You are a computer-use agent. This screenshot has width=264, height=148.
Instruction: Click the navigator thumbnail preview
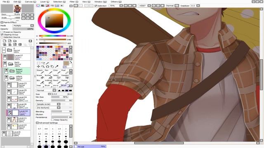pos(17,9)
